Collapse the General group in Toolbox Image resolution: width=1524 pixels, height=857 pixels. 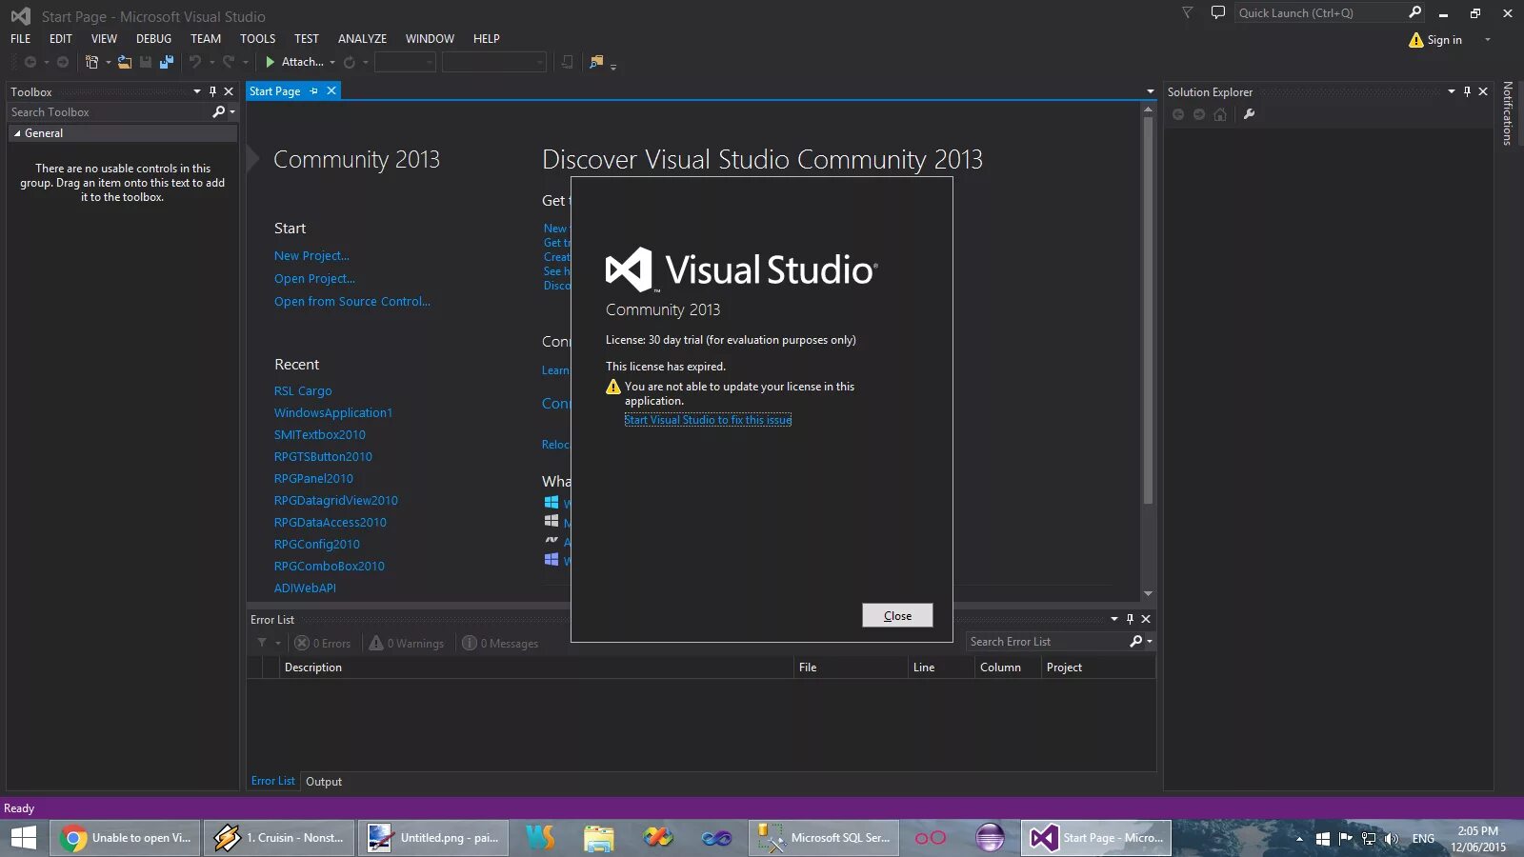coord(16,134)
